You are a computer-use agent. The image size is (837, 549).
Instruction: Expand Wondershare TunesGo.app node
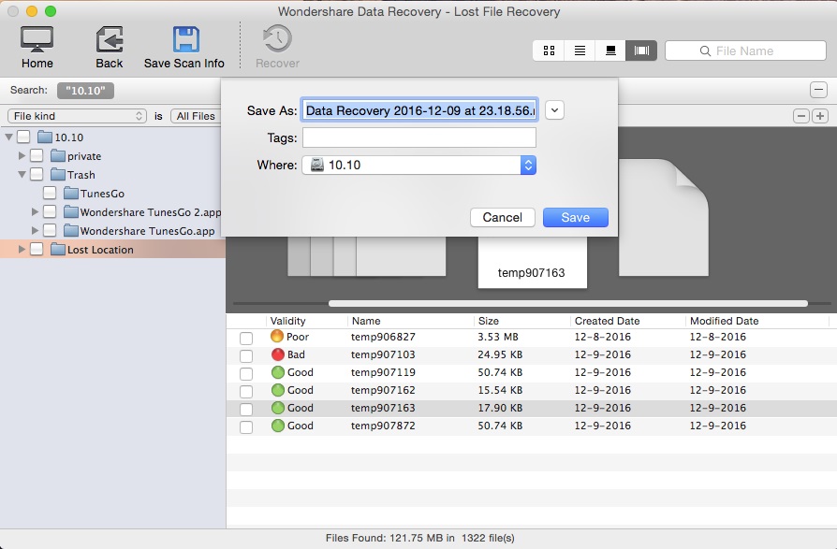pos(35,230)
